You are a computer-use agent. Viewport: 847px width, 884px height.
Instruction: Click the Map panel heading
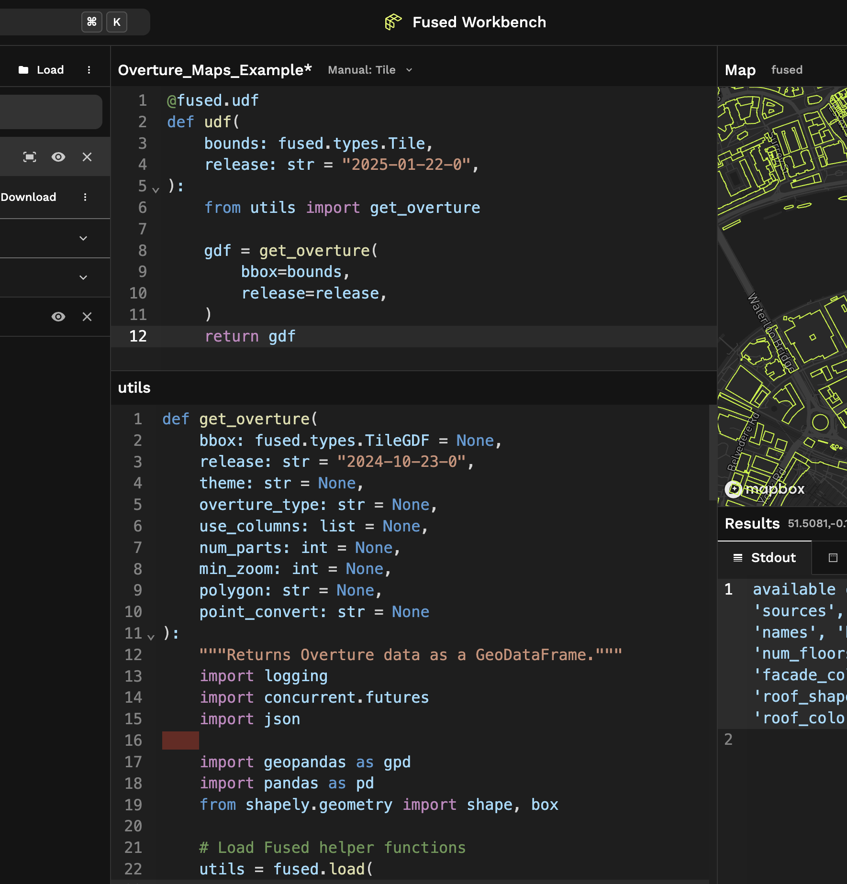point(740,70)
